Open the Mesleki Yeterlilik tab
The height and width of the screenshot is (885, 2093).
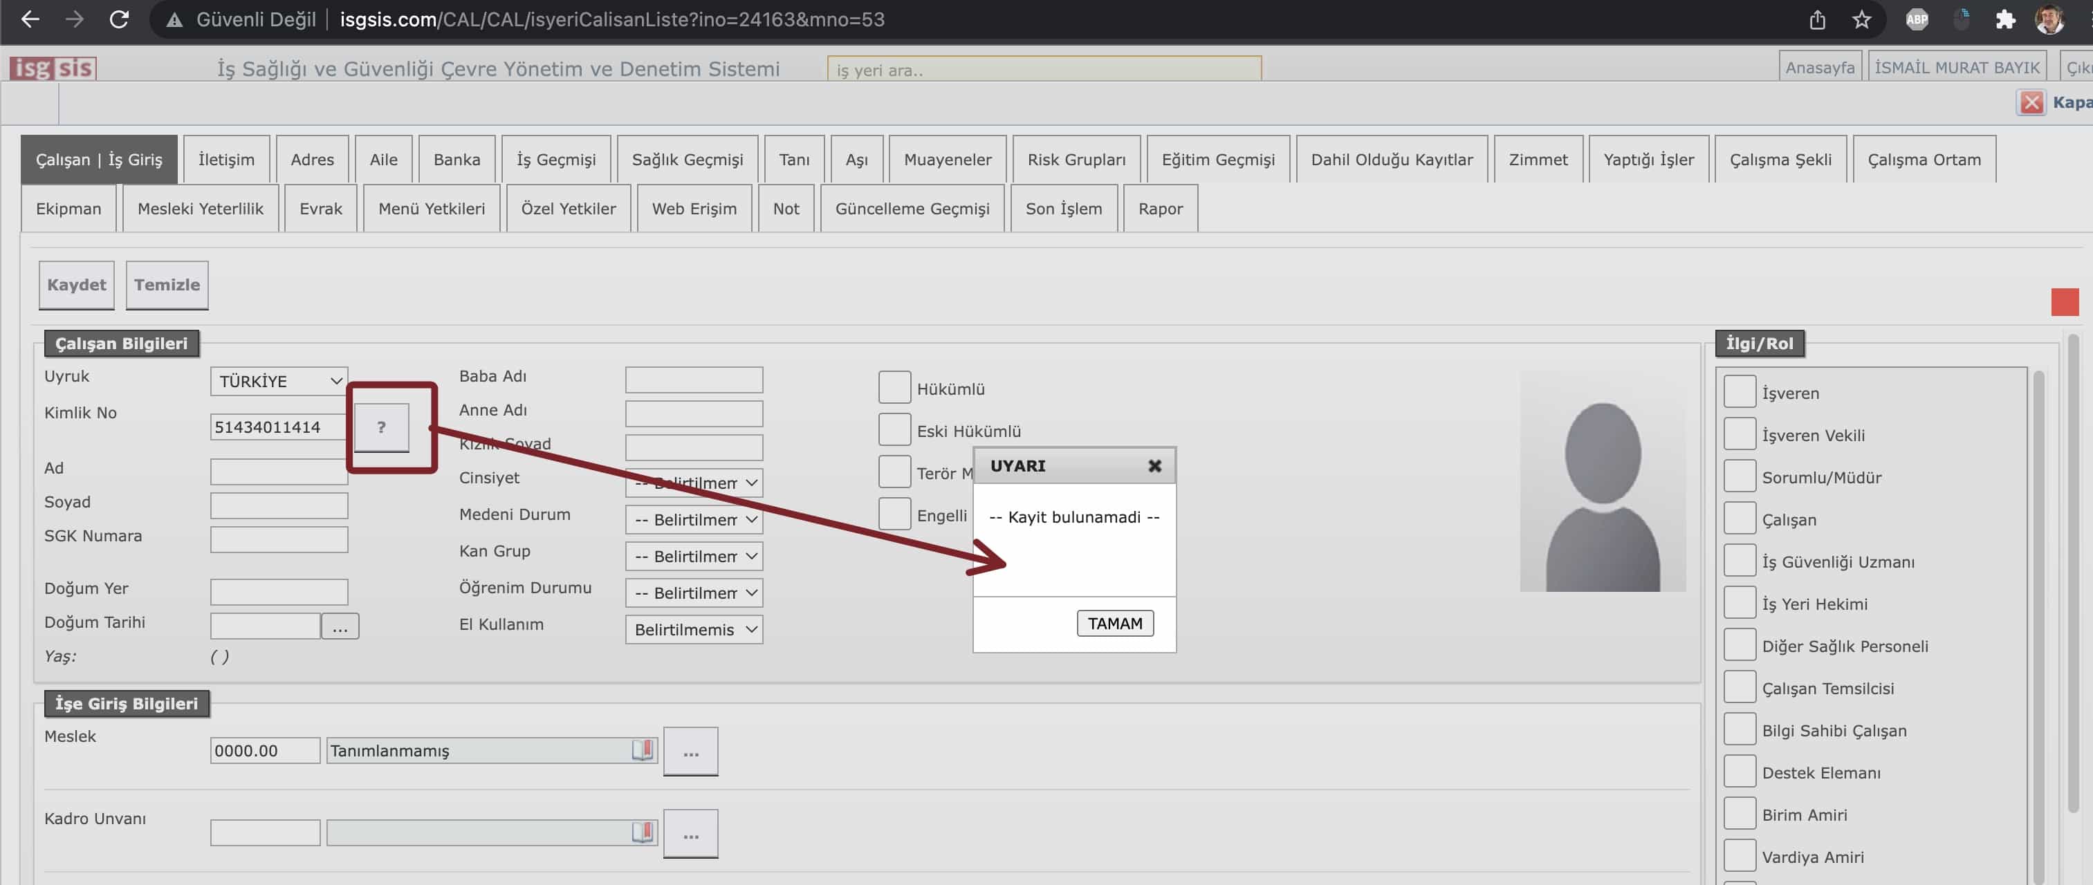[200, 209]
